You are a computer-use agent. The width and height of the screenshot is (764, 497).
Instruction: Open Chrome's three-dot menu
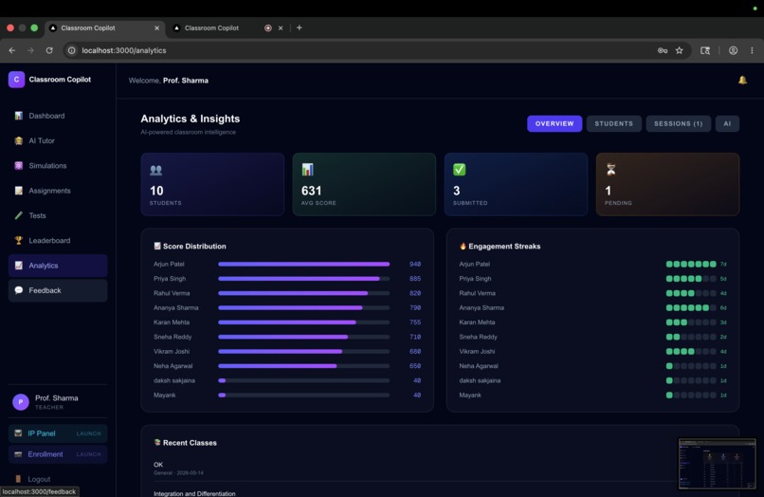coord(752,50)
